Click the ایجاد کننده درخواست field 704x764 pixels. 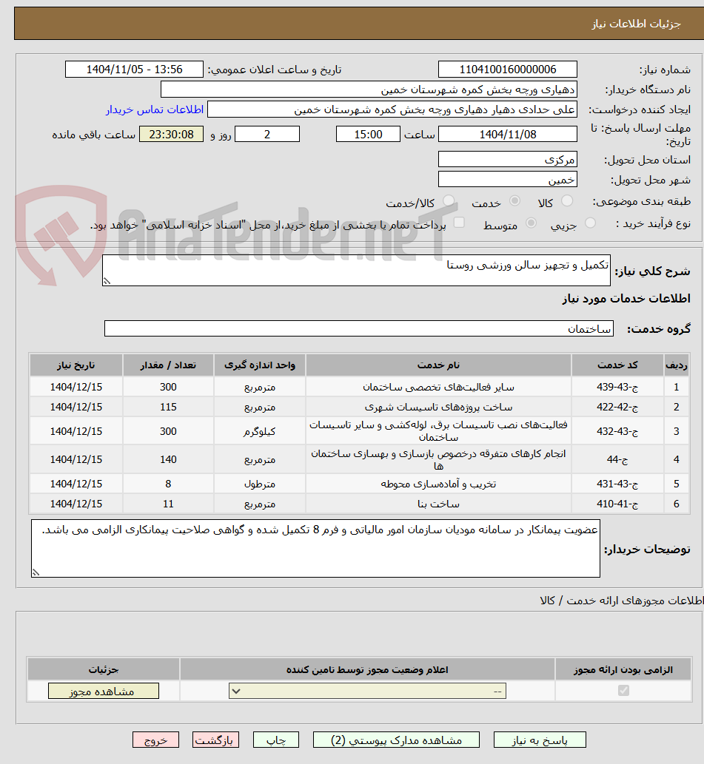click(x=392, y=109)
